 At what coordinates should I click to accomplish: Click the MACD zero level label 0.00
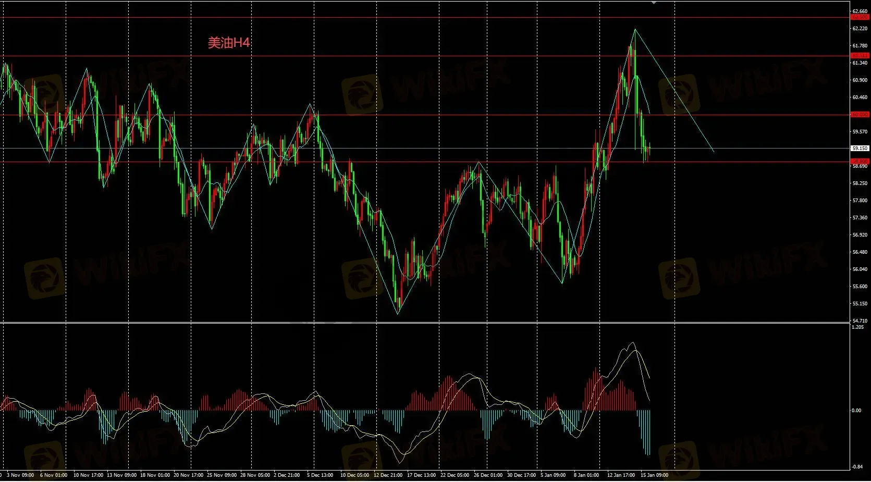pyautogui.click(x=856, y=411)
